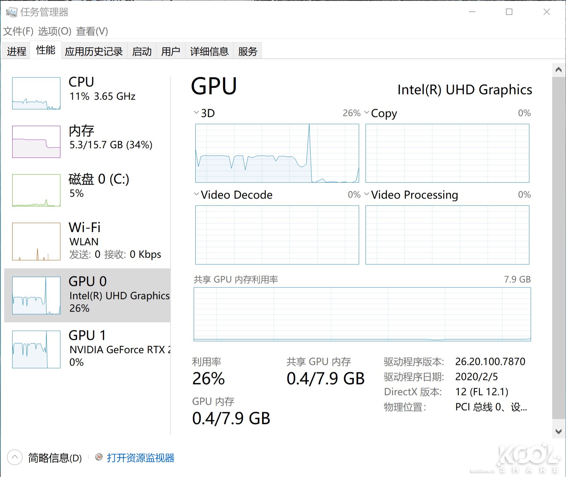This screenshot has width=566, height=477.
Task: Expand the Video Processing chart dropdown
Action: pos(366,194)
